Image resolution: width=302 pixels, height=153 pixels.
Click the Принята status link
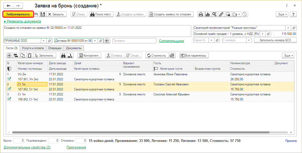tap(291, 141)
